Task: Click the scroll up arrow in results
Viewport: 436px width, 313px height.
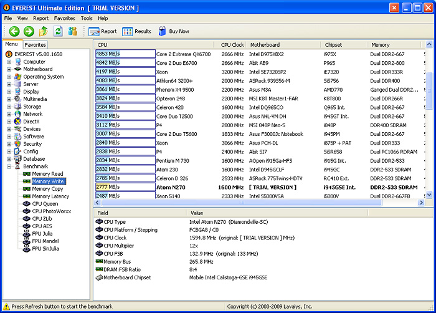Action: [429, 44]
